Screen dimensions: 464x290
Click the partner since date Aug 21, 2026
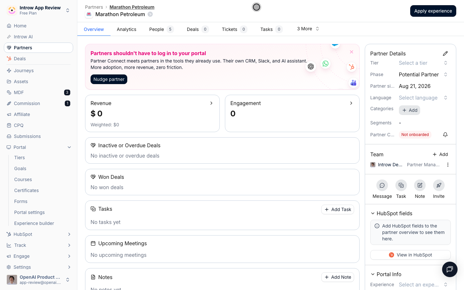point(415,86)
